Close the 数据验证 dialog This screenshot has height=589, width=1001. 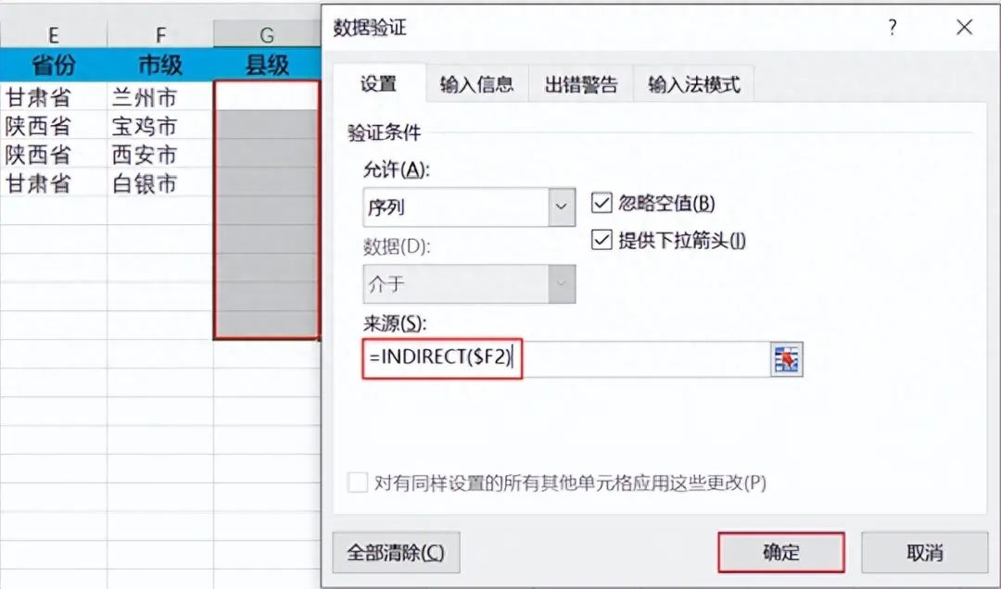(964, 27)
